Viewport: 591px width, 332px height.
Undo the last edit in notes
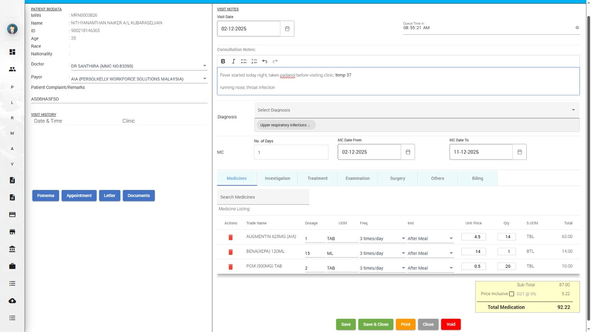coord(264,61)
